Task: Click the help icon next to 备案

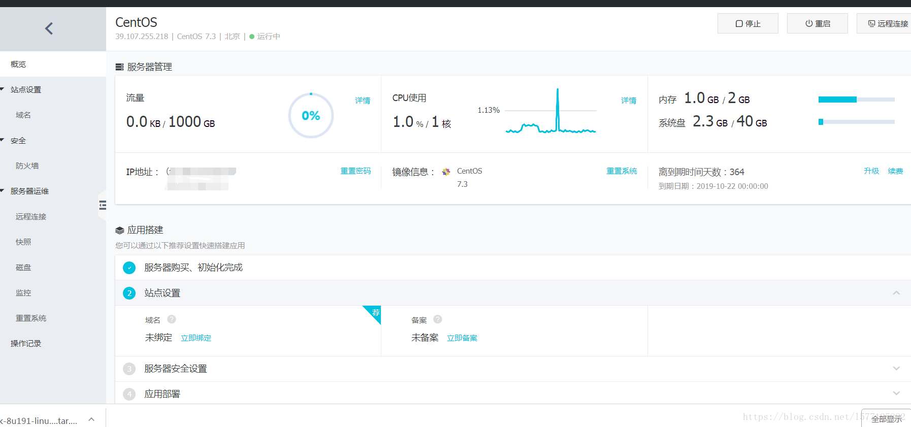Action: [438, 319]
